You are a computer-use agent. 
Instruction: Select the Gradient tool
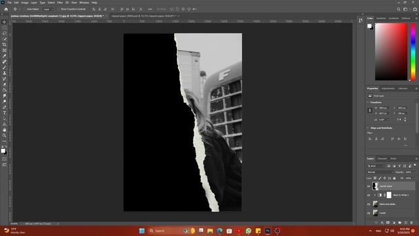point(5,90)
